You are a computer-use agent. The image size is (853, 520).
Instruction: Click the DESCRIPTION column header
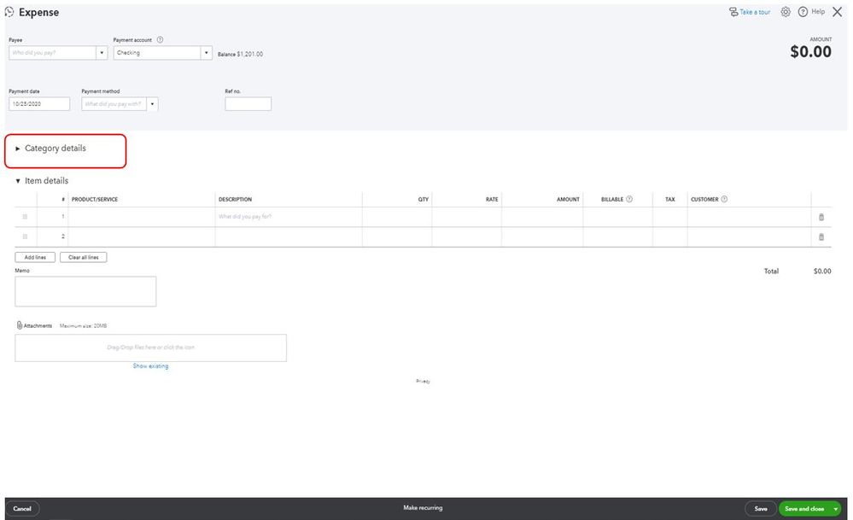235,200
